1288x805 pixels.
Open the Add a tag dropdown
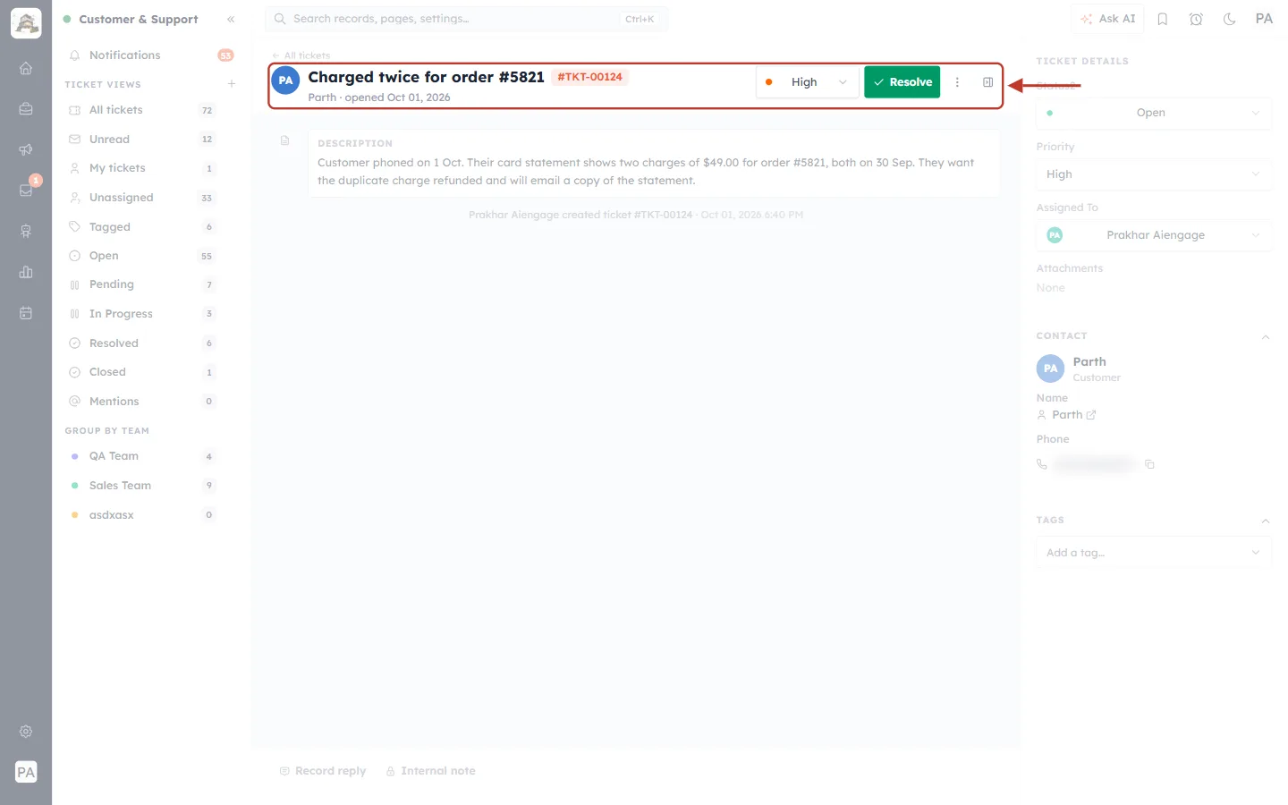(x=1154, y=553)
